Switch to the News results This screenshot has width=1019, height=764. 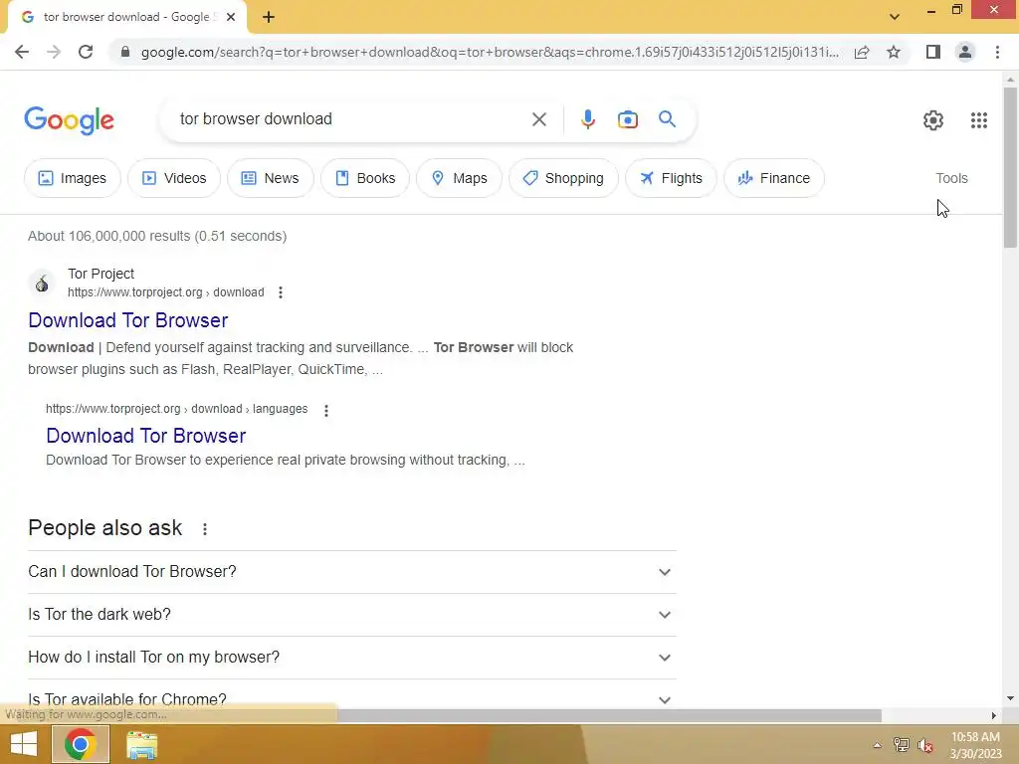tap(271, 178)
